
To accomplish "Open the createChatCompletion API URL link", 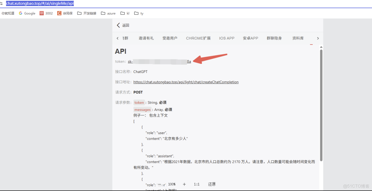I will 186,82.
